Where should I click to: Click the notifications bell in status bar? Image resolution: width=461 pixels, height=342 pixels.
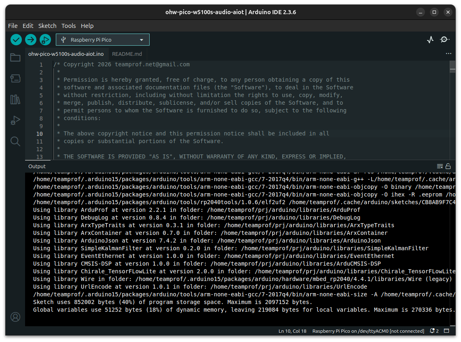click(434, 331)
